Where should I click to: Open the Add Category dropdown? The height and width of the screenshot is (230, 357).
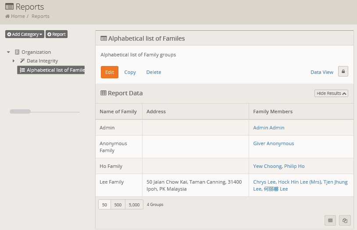[25, 34]
